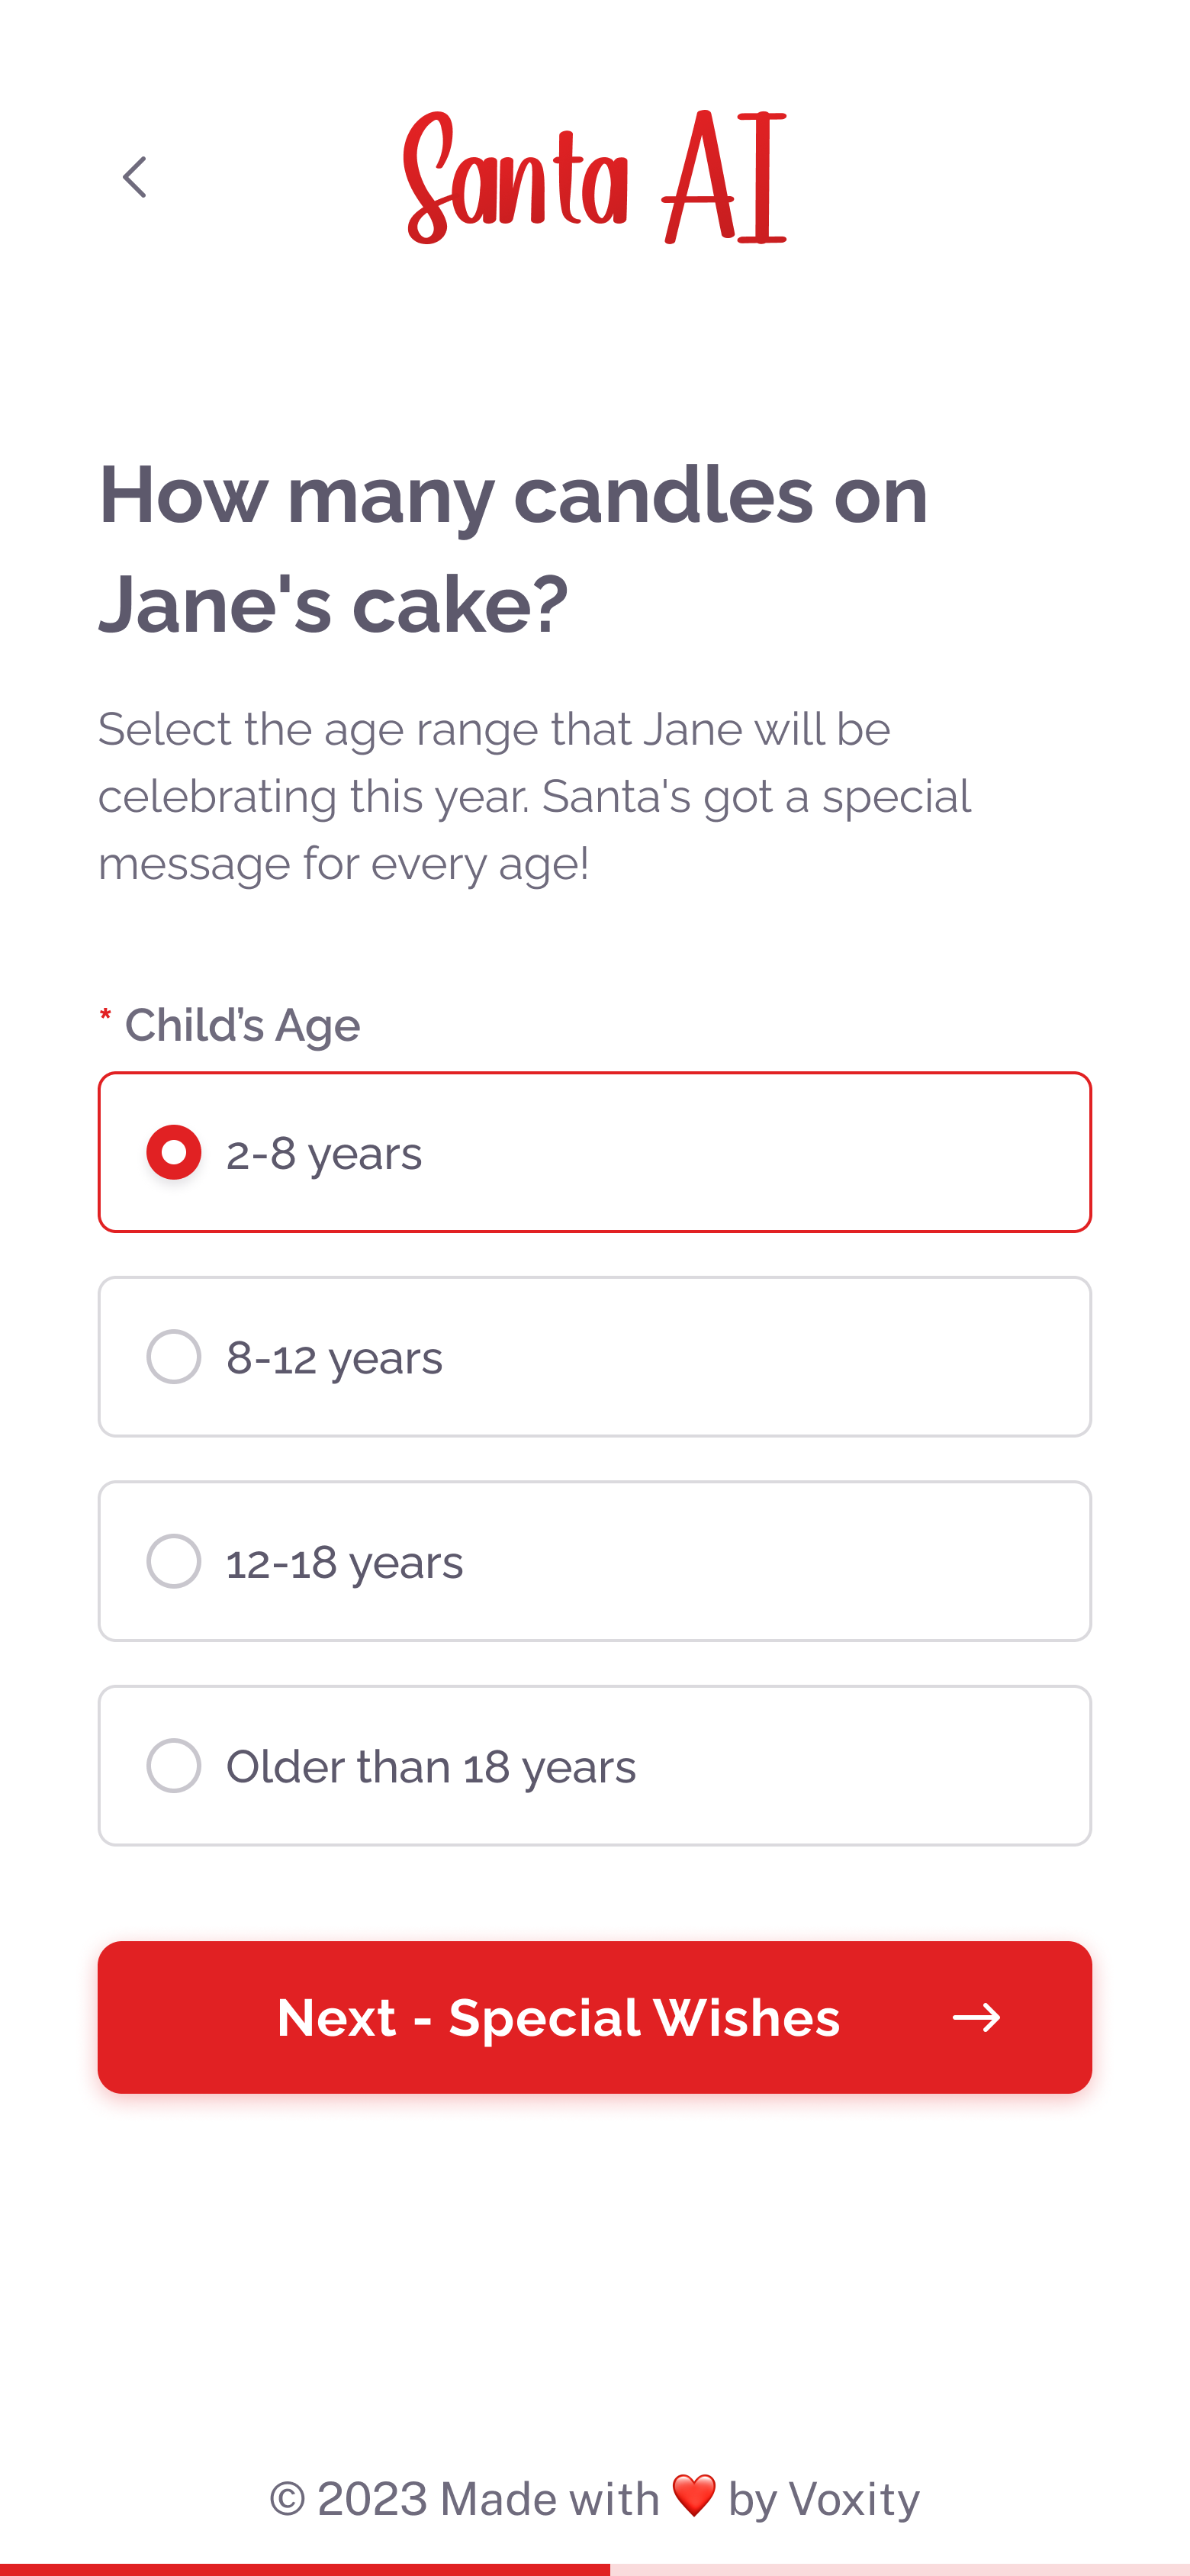Click the age range description paragraph

tap(534, 796)
